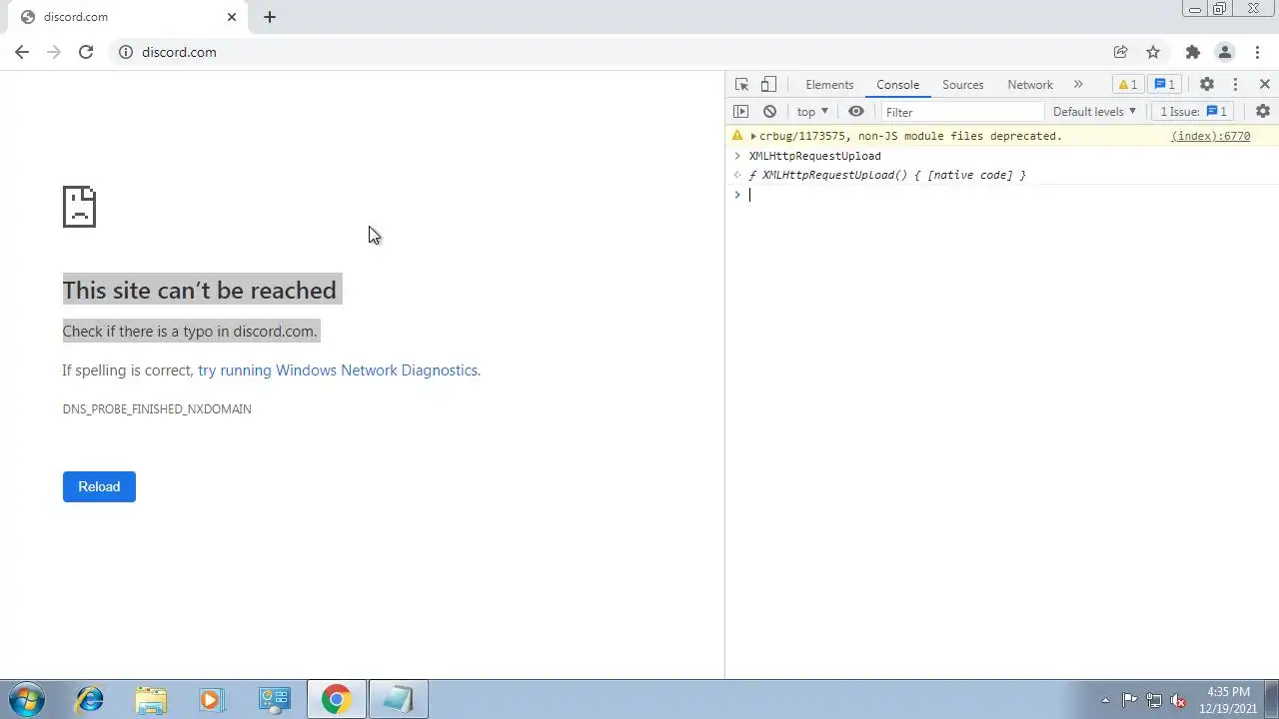Open the top JavaScript context dropdown
Image resolution: width=1279 pixels, height=719 pixels.
(812, 112)
